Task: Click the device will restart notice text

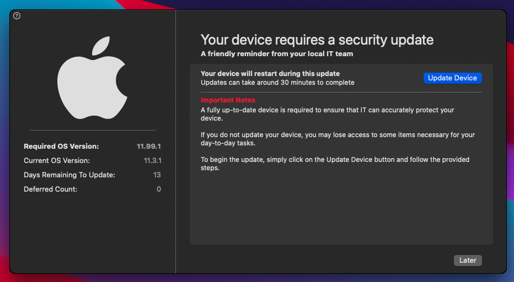Action: 270,73
